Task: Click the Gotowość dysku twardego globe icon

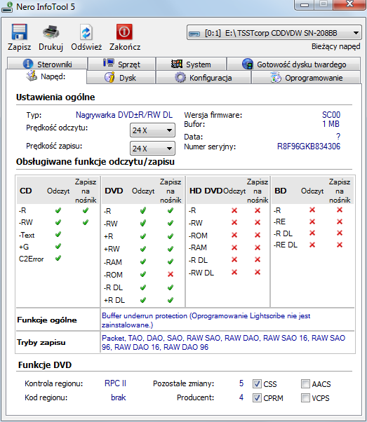Action: click(248, 64)
